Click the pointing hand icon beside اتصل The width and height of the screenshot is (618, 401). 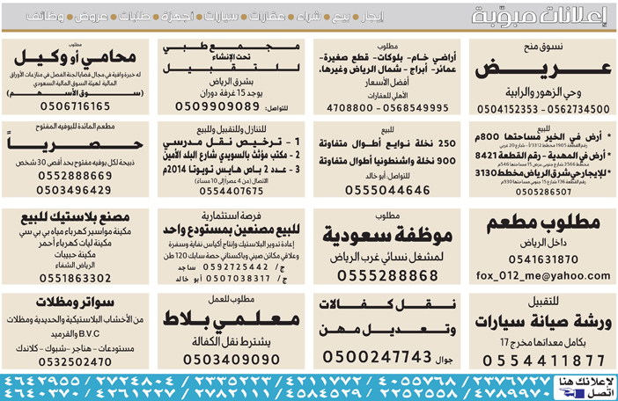click(571, 393)
